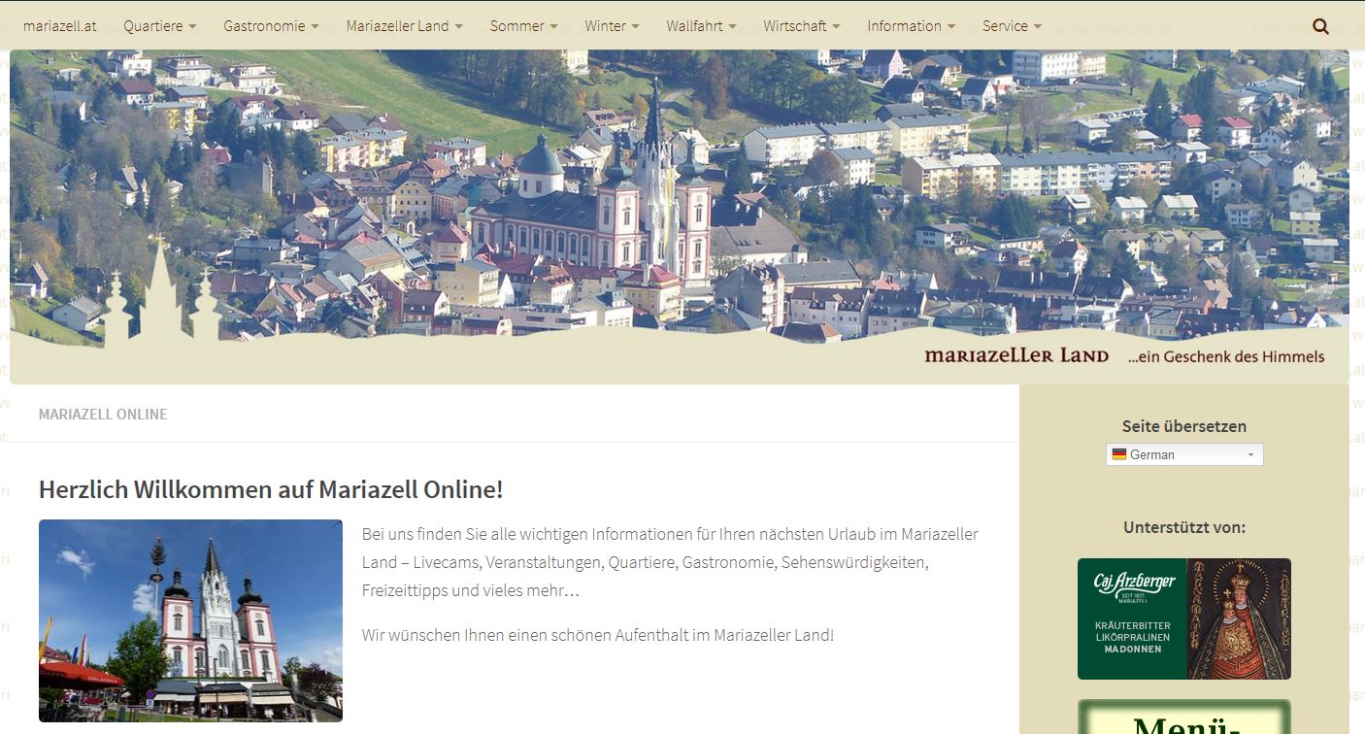The height and width of the screenshot is (734, 1365).
Task: Open the Service menu
Action: (1012, 26)
